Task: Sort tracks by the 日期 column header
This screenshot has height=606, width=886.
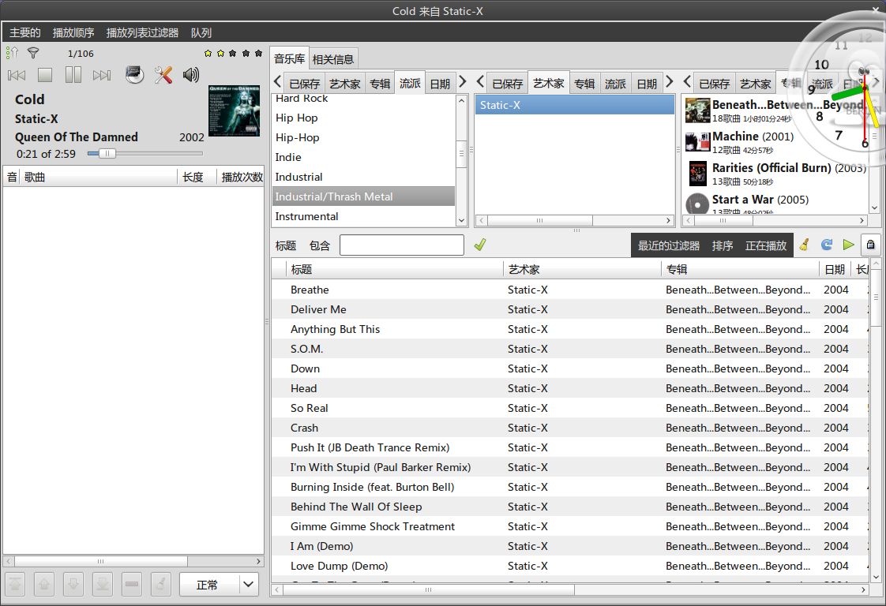Action: [835, 269]
